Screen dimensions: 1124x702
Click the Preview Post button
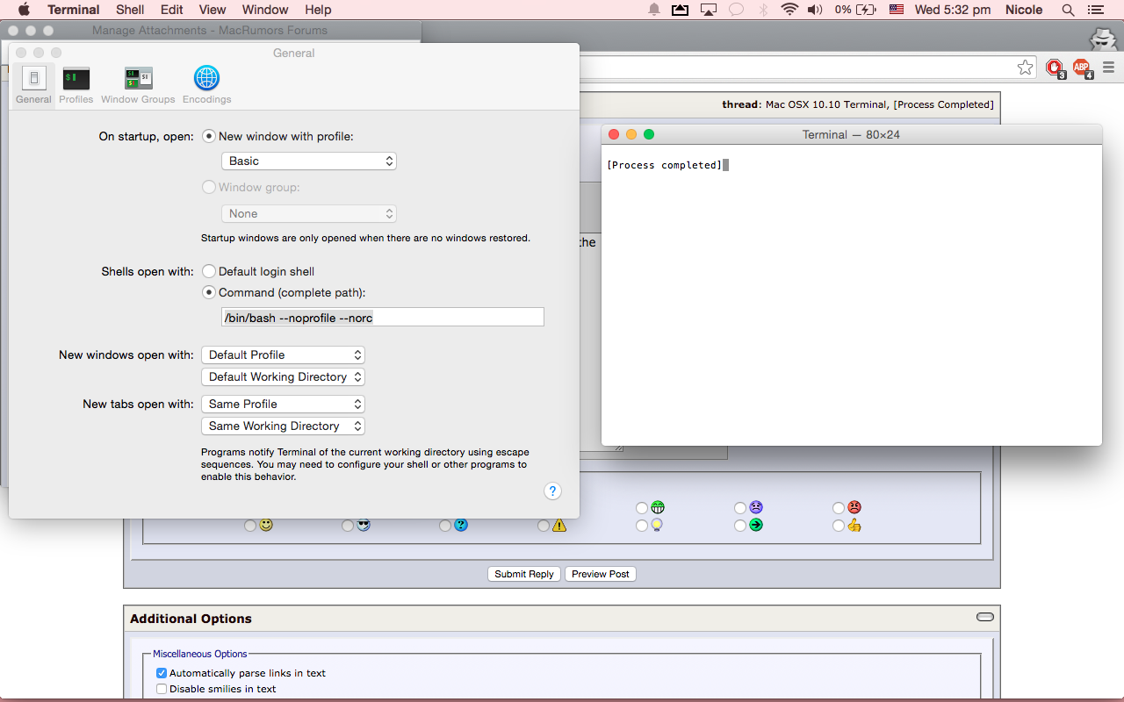[x=601, y=574]
